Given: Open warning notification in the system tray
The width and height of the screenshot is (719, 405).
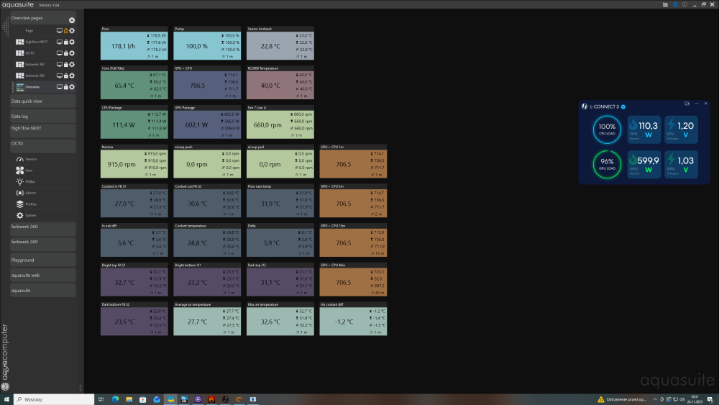Looking at the screenshot, I should pos(622,399).
